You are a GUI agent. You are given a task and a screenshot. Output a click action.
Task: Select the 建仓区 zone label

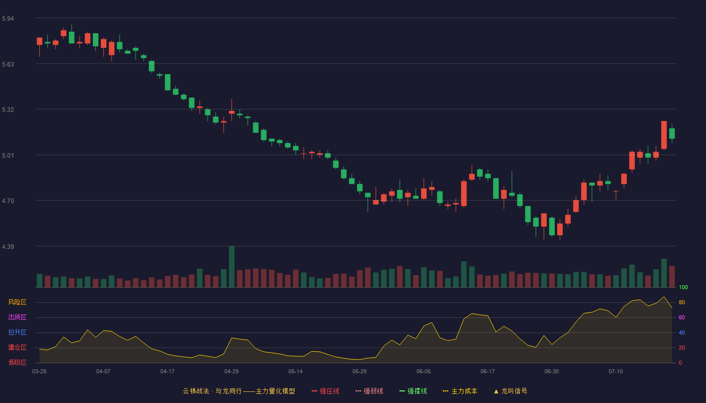click(17, 348)
